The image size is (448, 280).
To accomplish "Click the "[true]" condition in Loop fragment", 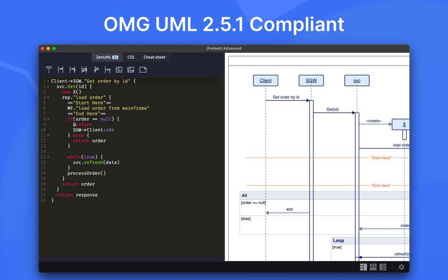I will click(x=337, y=247).
